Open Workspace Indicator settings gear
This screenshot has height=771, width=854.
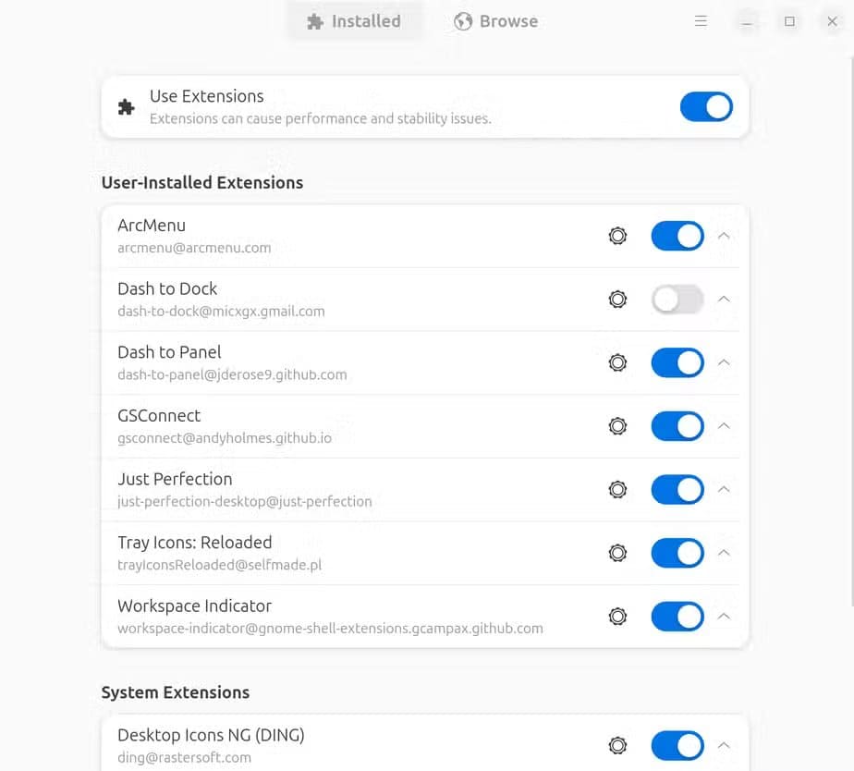click(x=617, y=617)
